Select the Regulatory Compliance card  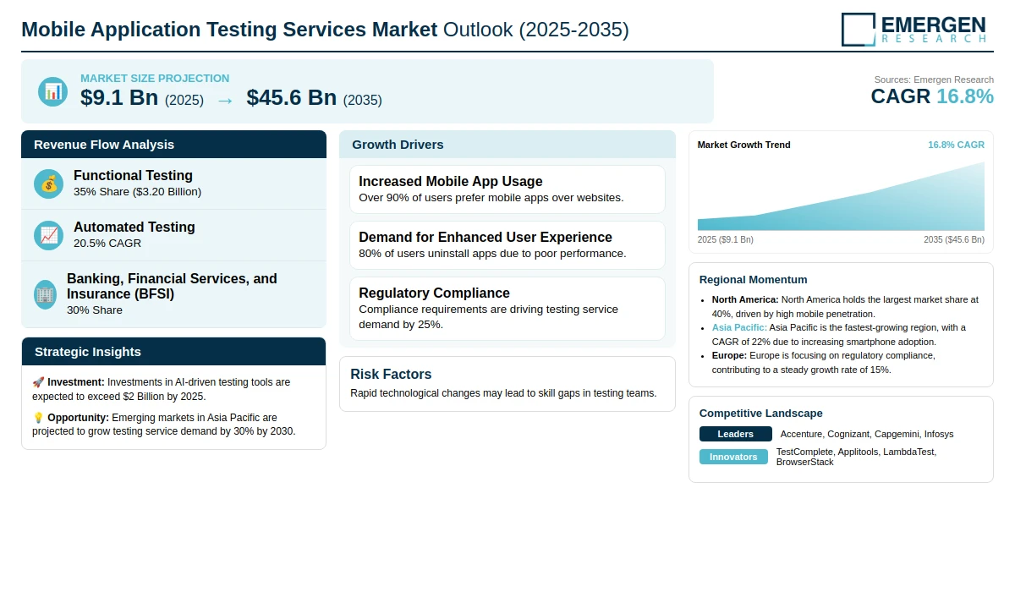507,309
